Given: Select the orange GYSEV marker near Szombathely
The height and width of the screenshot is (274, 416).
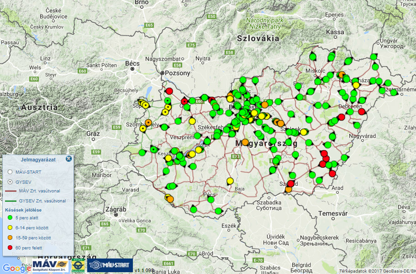Looking at the screenshot, I should (x=148, y=123).
